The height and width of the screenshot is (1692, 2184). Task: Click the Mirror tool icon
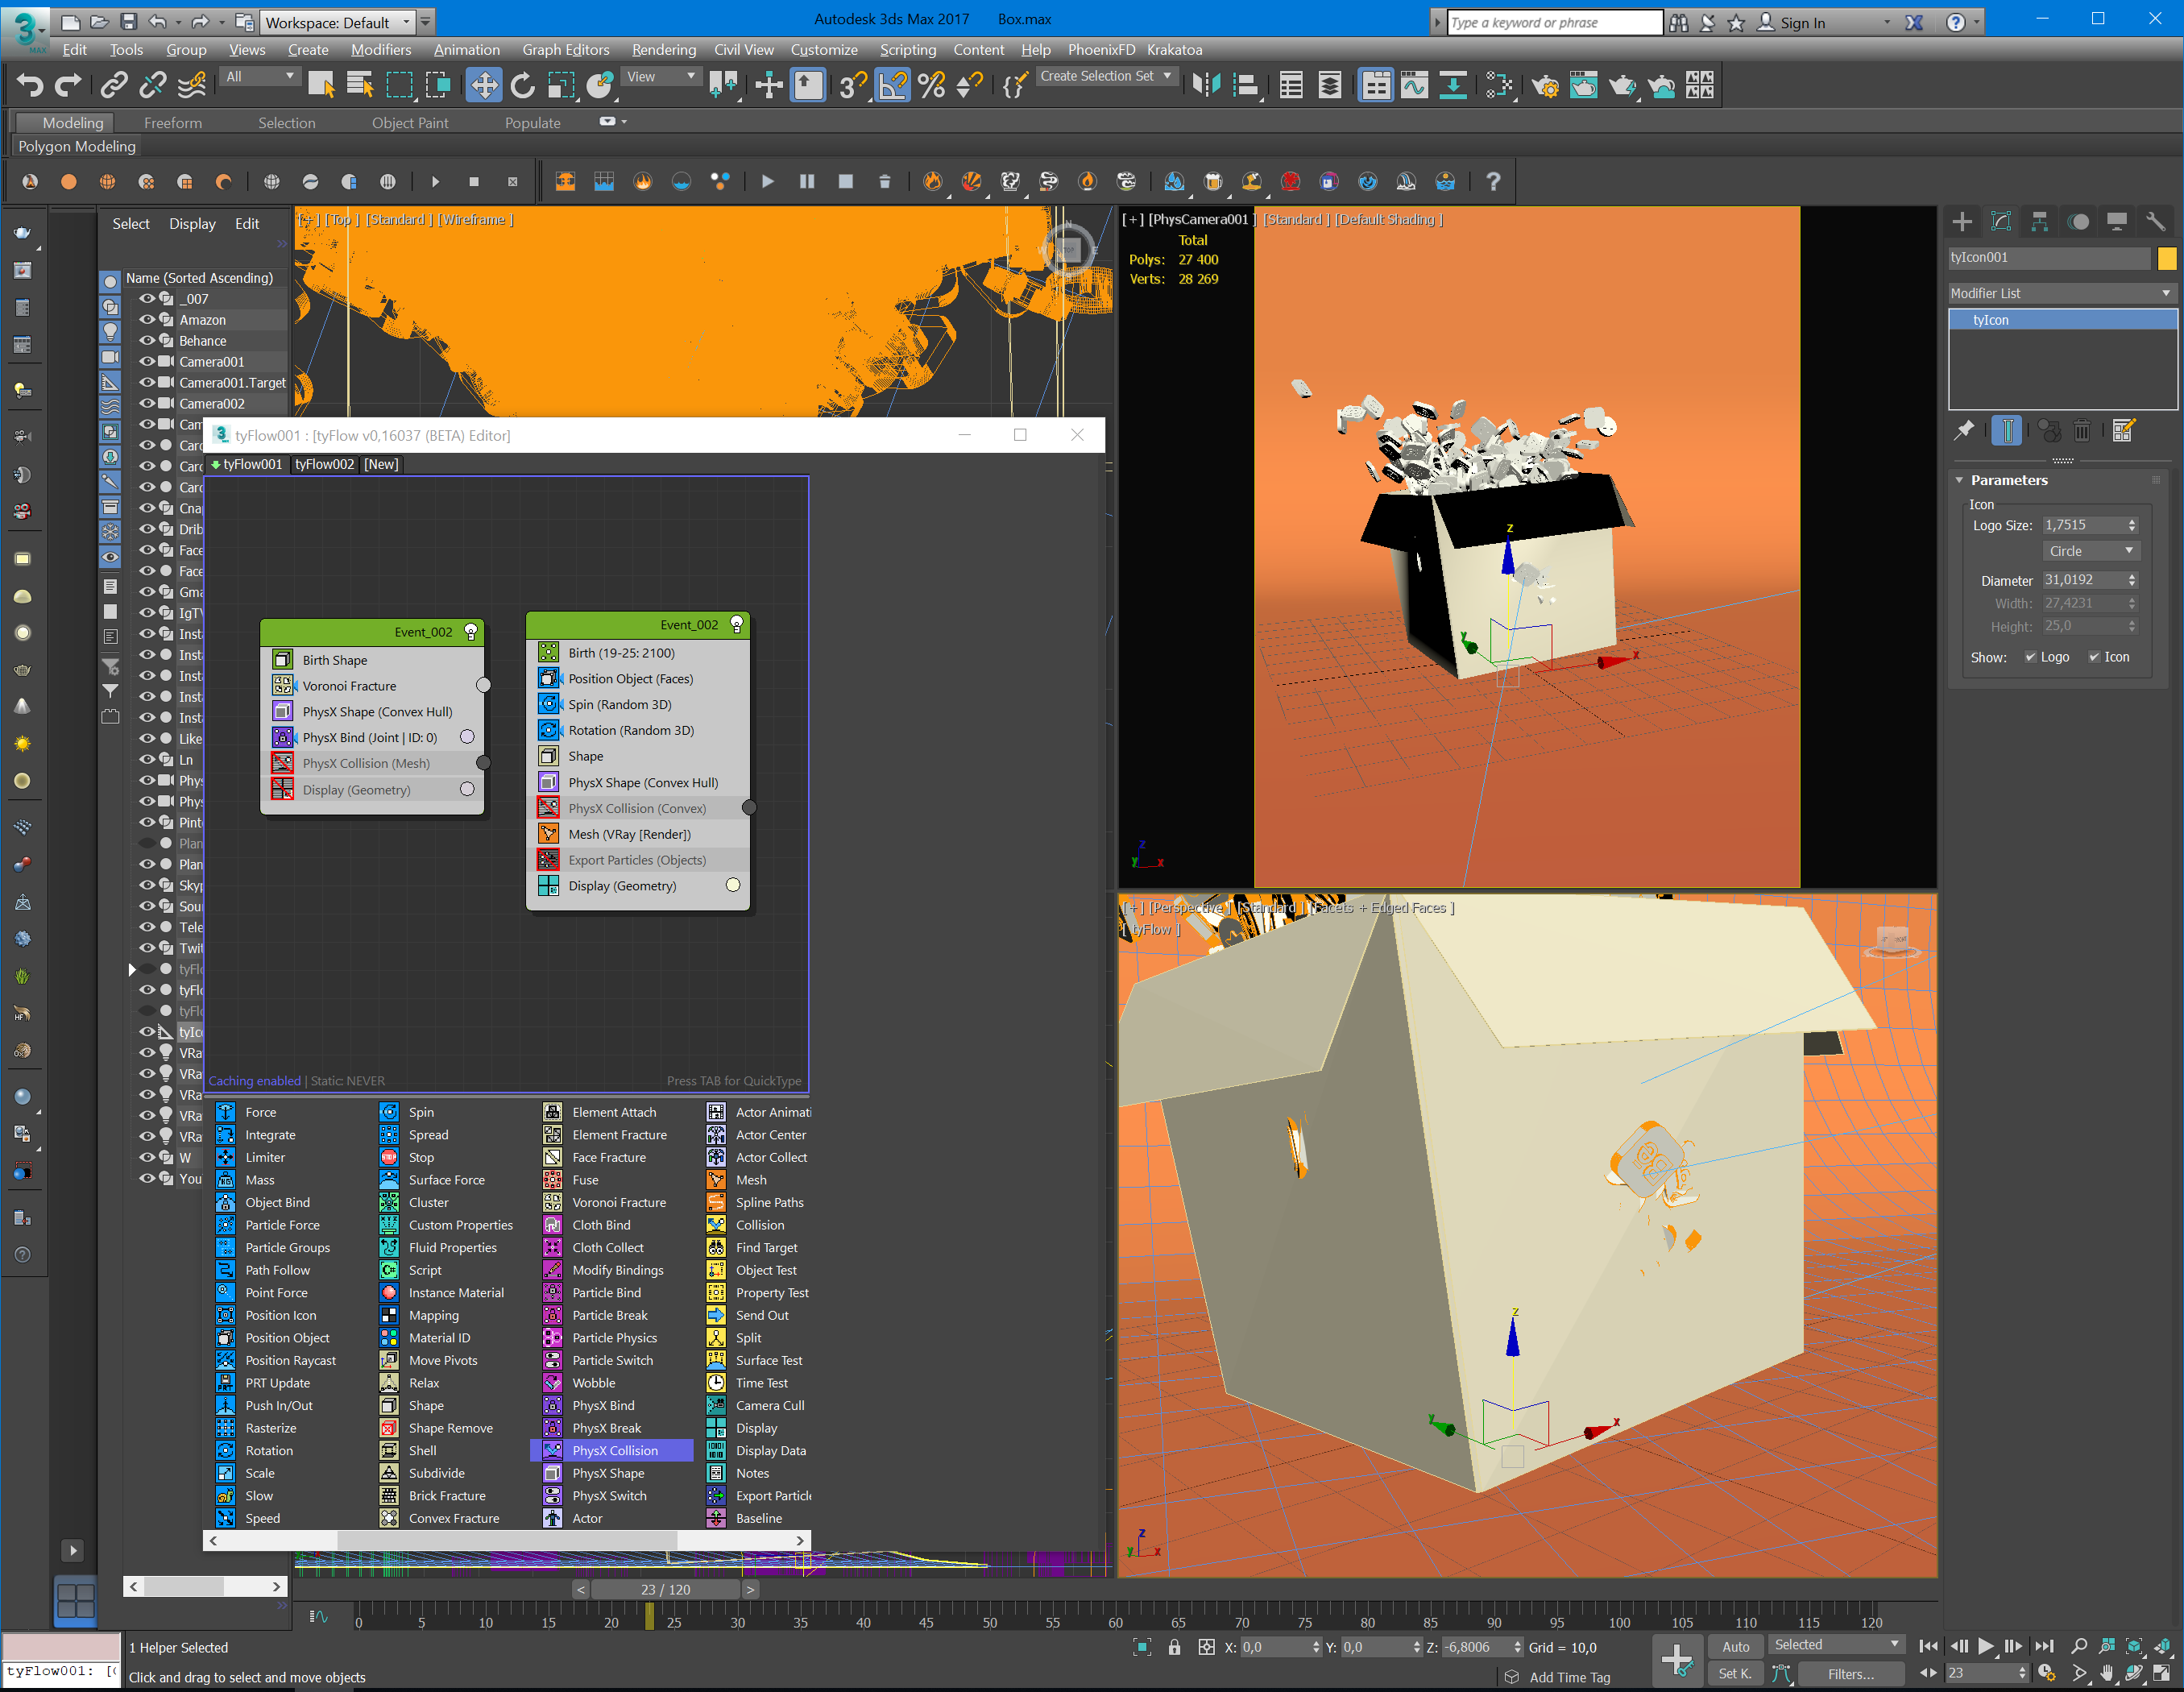click(1206, 86)
